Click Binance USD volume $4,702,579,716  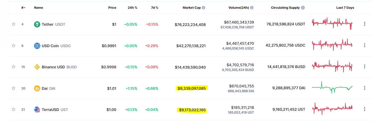click(x=240, y=65)
